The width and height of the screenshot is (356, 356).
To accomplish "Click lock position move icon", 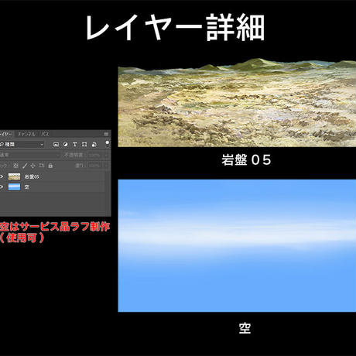I will point(33,166).
